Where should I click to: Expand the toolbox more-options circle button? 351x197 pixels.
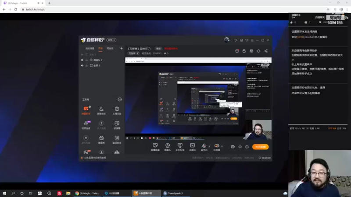(120, 99)
